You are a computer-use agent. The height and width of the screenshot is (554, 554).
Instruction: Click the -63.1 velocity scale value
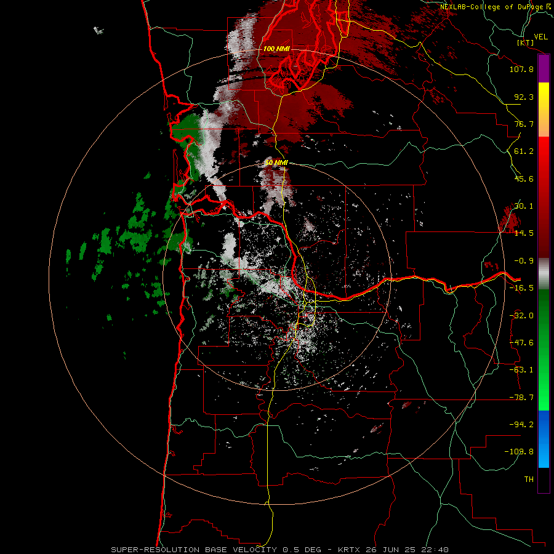pyautogui.click(x=521, y=370)
